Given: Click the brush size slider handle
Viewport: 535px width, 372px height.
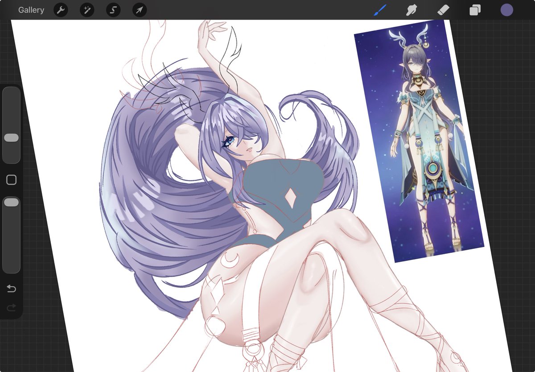Looking at the screenshot, I should (11, 138).
